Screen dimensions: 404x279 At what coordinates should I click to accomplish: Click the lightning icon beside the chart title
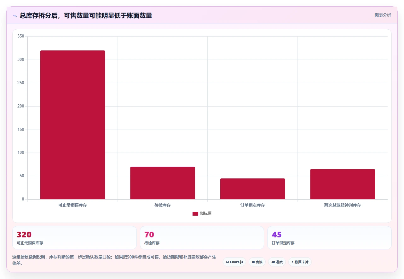tap(15, 15)
